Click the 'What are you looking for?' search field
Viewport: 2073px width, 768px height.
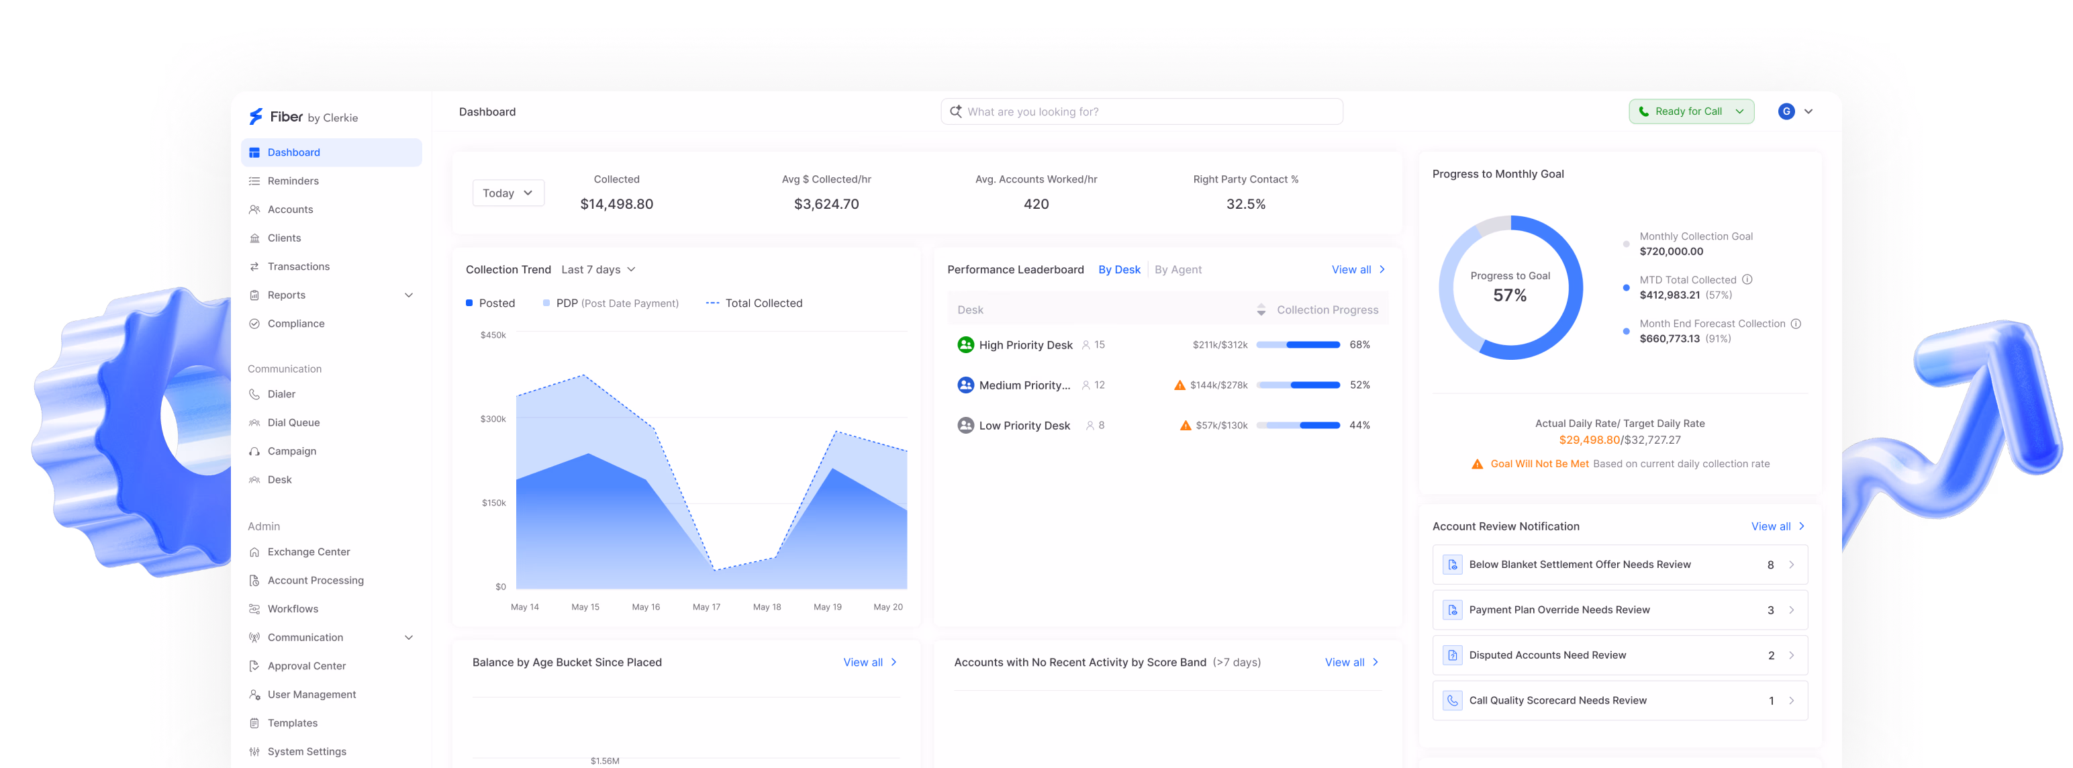point(1141,112)
